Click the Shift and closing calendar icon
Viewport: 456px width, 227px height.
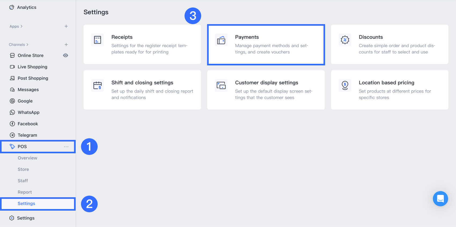(x=98, y=85)
